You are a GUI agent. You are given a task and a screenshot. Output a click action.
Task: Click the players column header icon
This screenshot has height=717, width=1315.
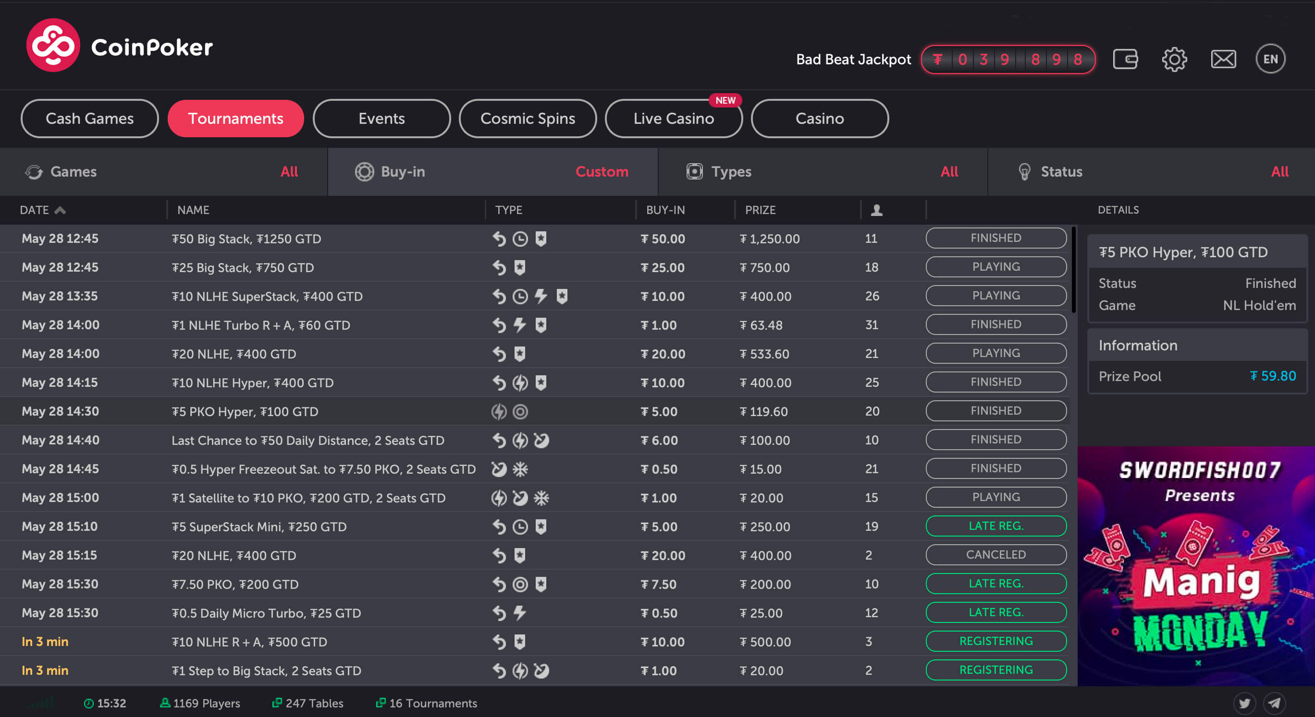[x=876, y=210]
